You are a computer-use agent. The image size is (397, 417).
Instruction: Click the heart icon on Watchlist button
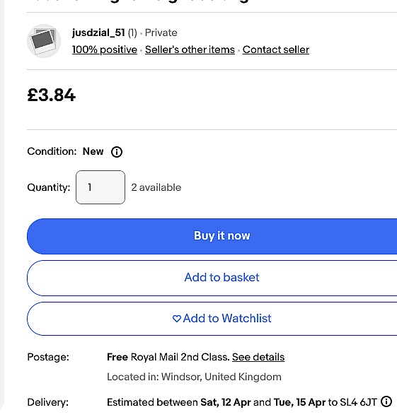(x=176, y=319)
